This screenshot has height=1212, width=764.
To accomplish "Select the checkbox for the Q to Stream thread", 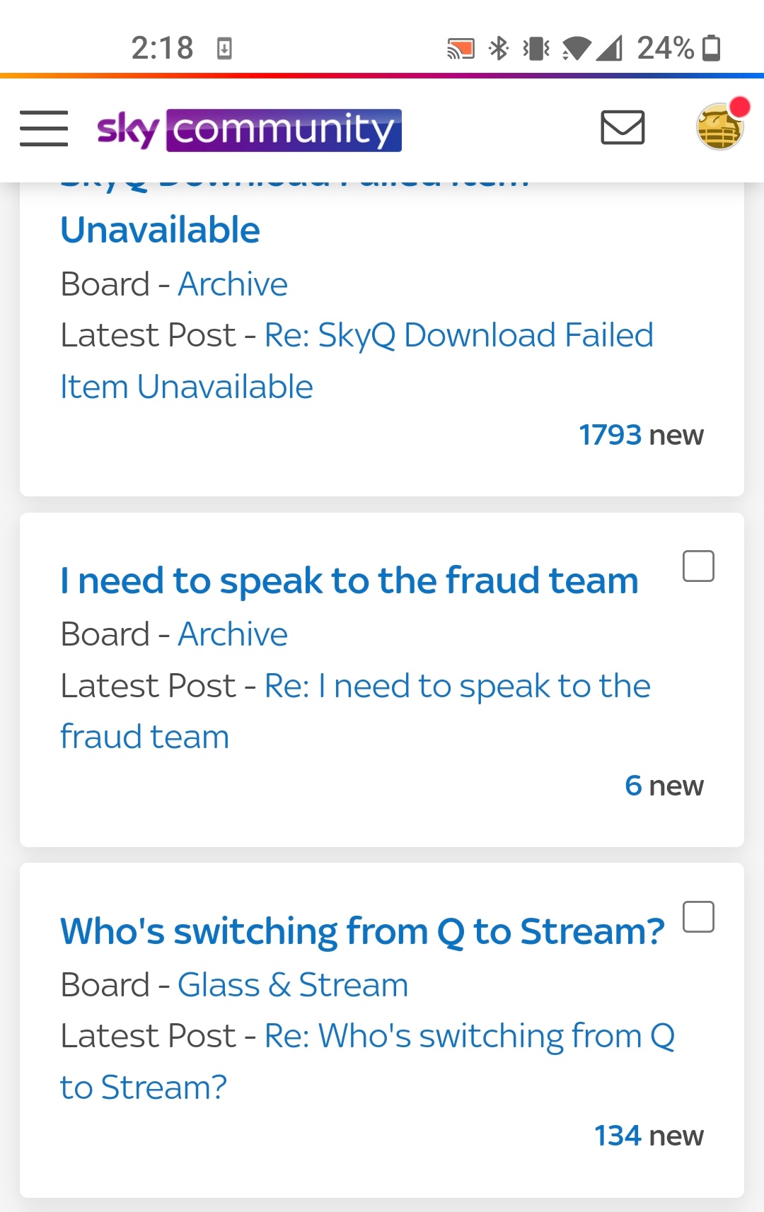I will pyautogui.click(x=699, y=917).
